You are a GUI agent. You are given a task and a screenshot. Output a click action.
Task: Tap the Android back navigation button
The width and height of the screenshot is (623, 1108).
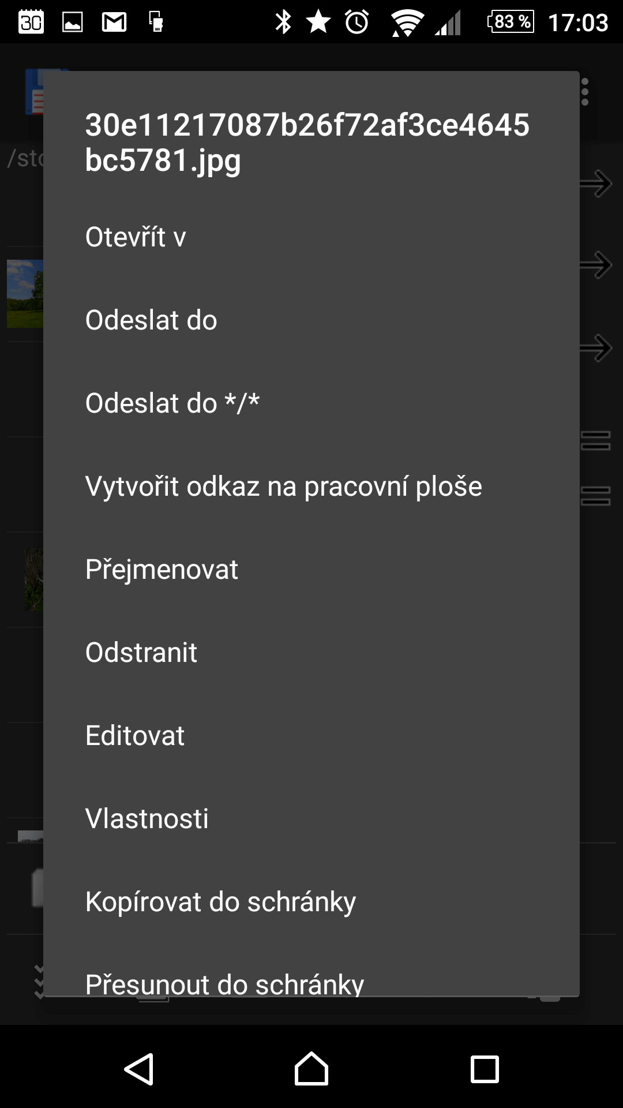coord(139,1069)
